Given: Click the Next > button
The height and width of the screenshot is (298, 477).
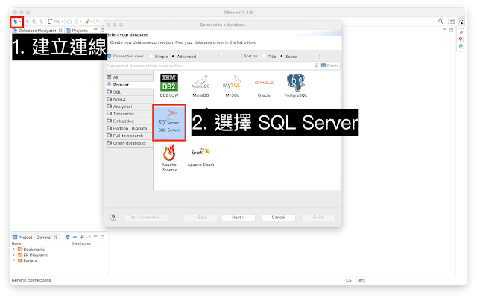Looking at the screenshot, I should (238, 218).
